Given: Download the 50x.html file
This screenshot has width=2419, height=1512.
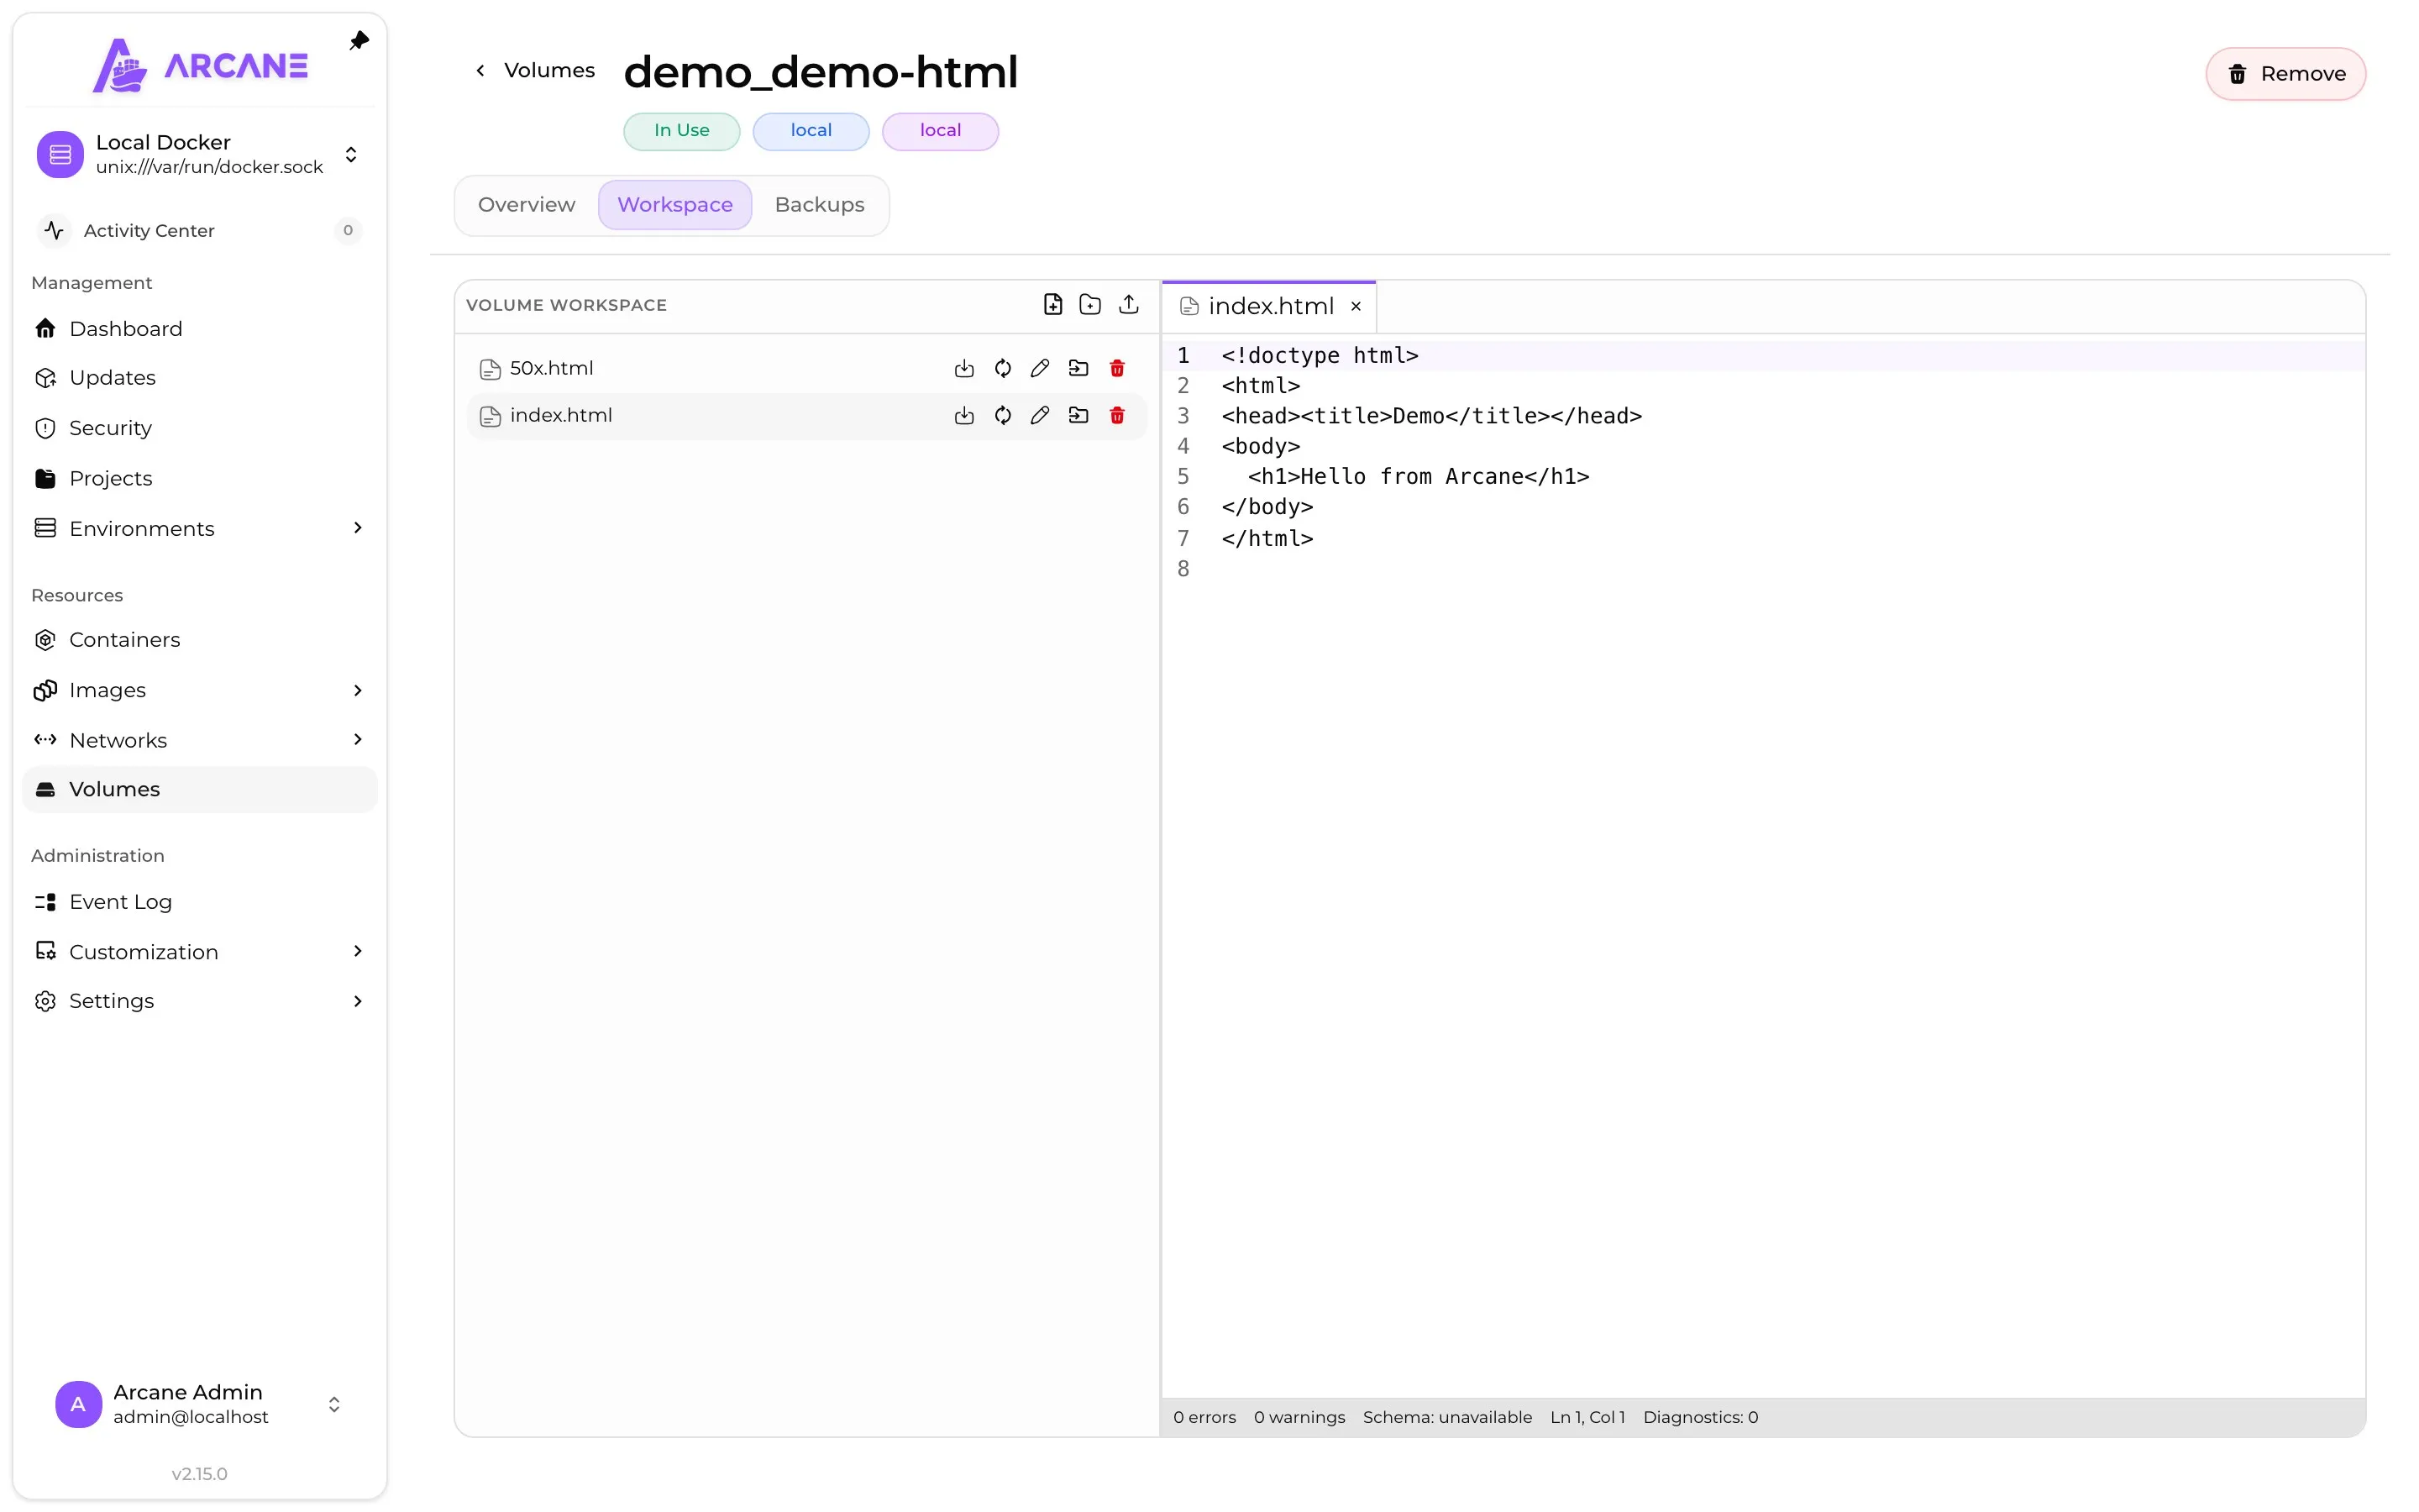Looking at the screenshot, I should [x=963, y=368].
